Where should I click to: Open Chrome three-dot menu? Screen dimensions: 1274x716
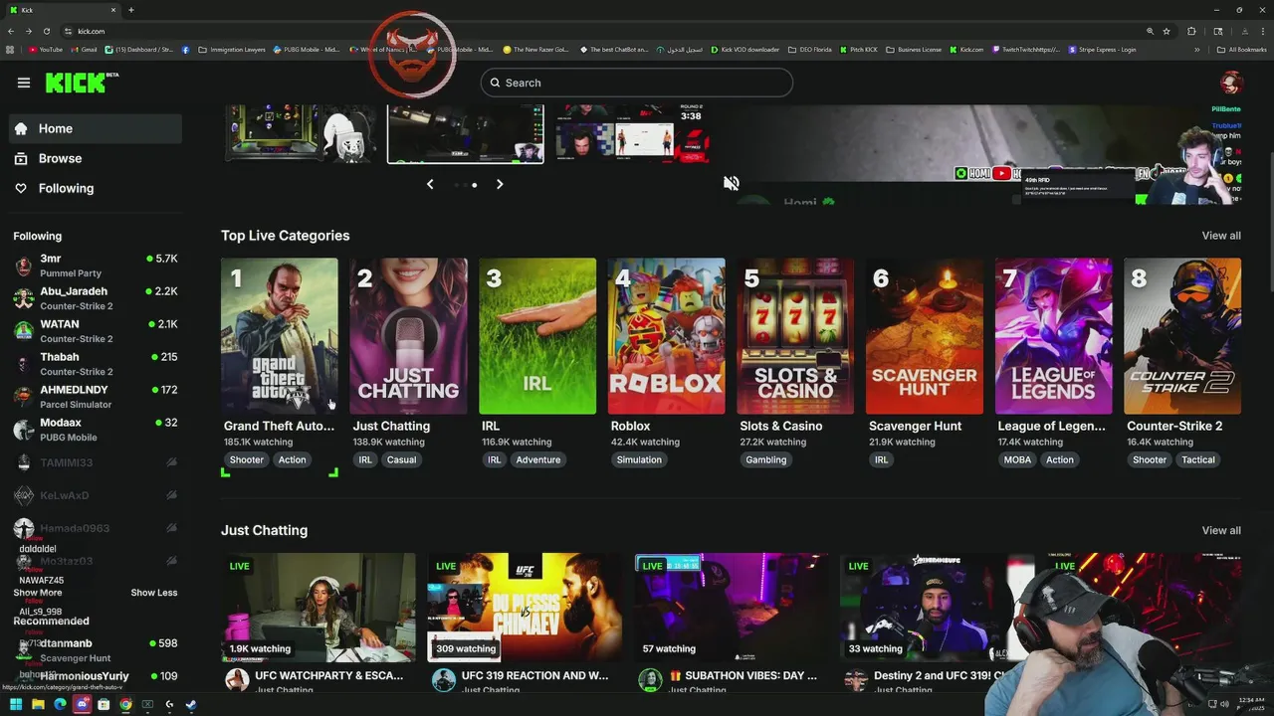1263,31
